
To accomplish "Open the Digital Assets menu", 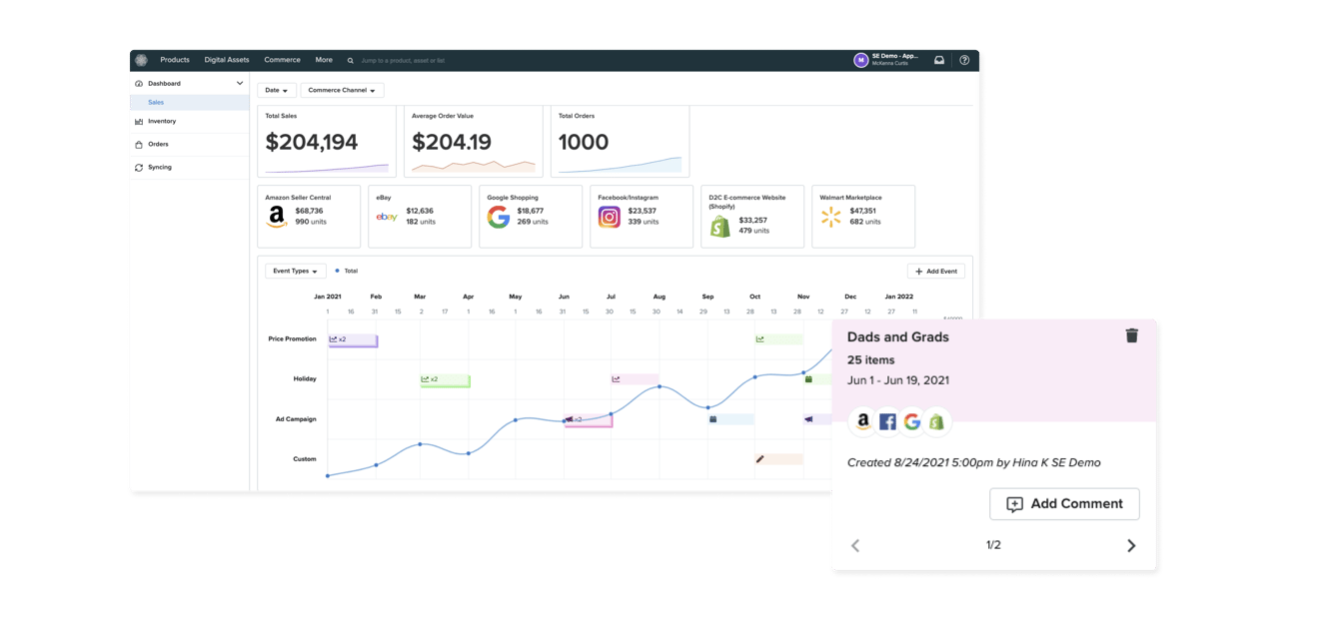I will pos(227,60).
